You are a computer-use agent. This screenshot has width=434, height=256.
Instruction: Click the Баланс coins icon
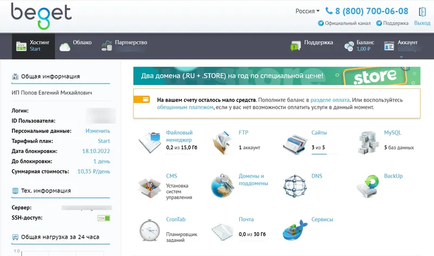click(x=349, y=46)
